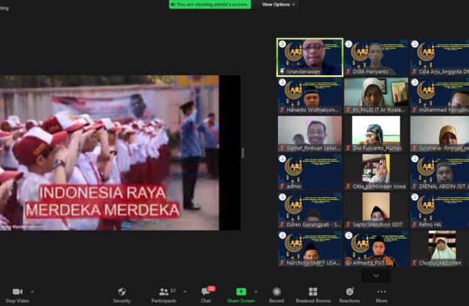This screenshot has height=306, width=469.
Task: Click the divider handle between shared screen and gallery
Action: tap(243, 153)
